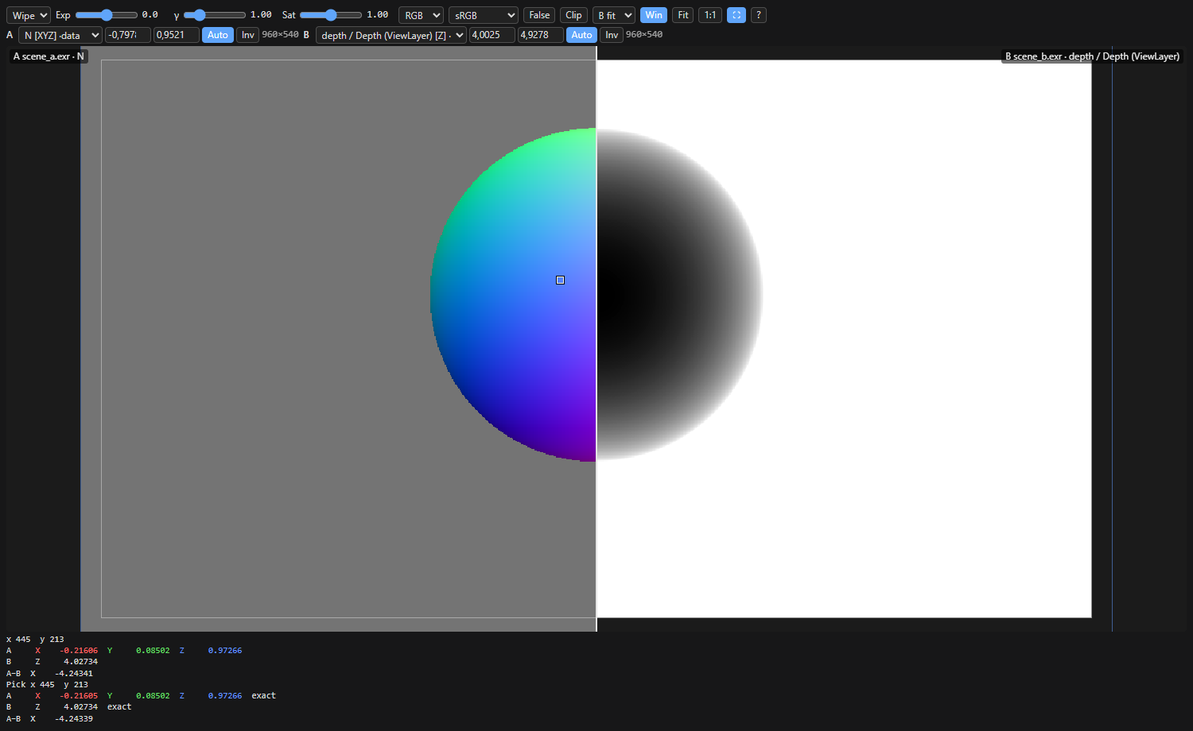This screenshot has height=731, width=1193.
Task: Click the 1:1 zoom button
Action: tap(710, 15)
